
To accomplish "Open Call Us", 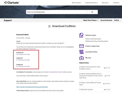I will click(116, 20).
